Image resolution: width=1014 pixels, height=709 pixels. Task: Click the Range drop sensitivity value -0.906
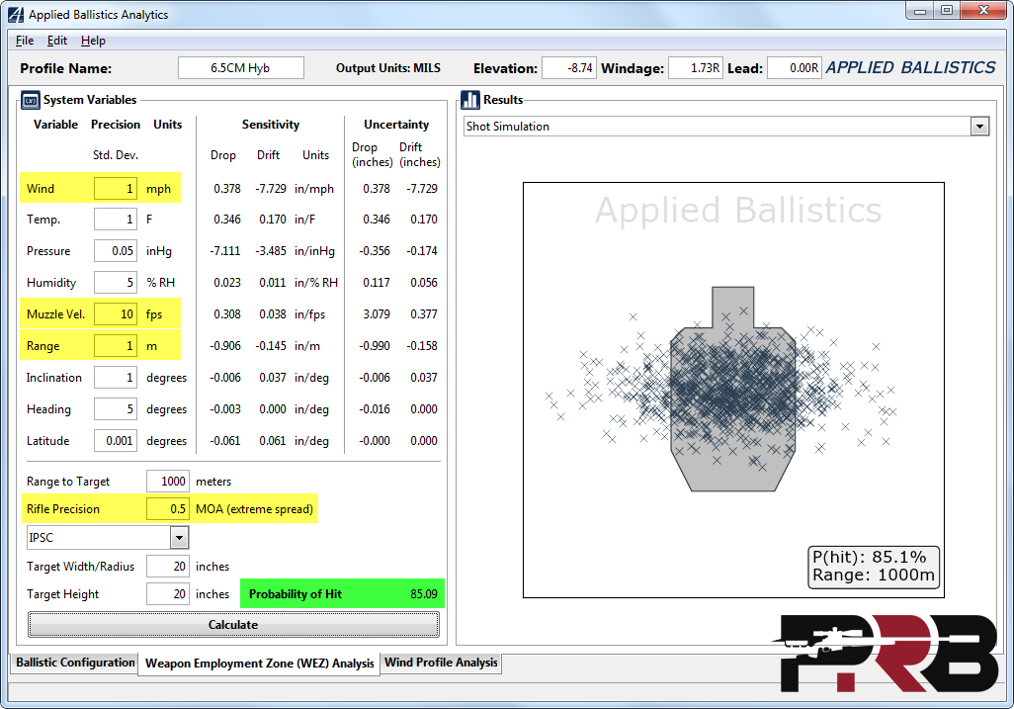coord(225,346)
